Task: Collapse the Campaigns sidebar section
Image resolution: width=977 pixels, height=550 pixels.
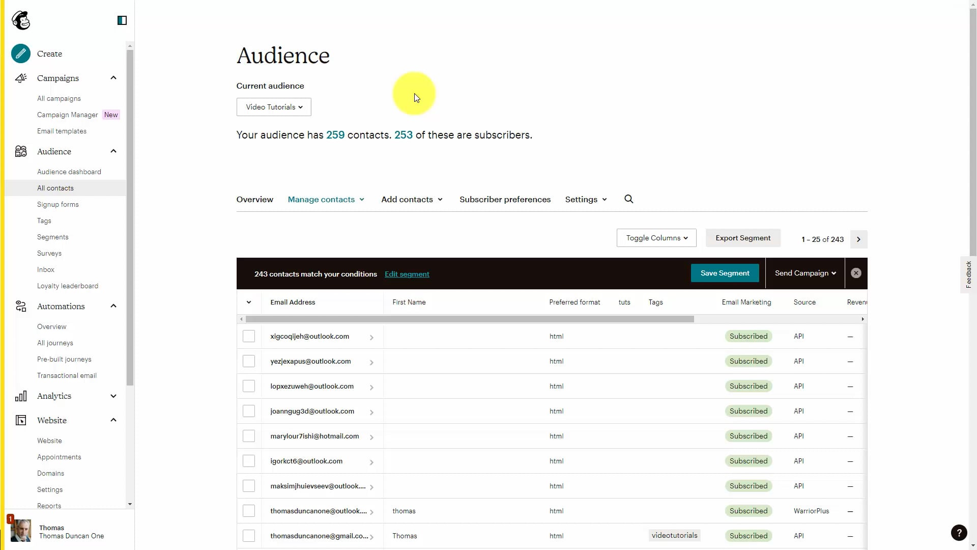Action: point(113,78)
